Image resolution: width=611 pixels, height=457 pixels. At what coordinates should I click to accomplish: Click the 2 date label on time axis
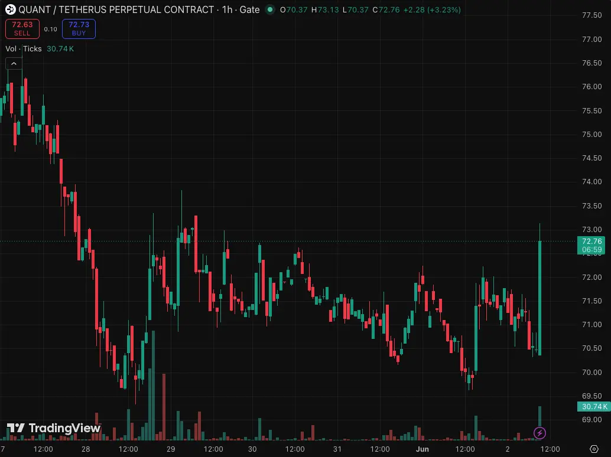508,449
